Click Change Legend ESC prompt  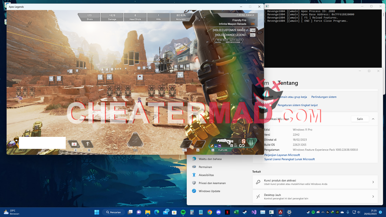click(235, 35)
